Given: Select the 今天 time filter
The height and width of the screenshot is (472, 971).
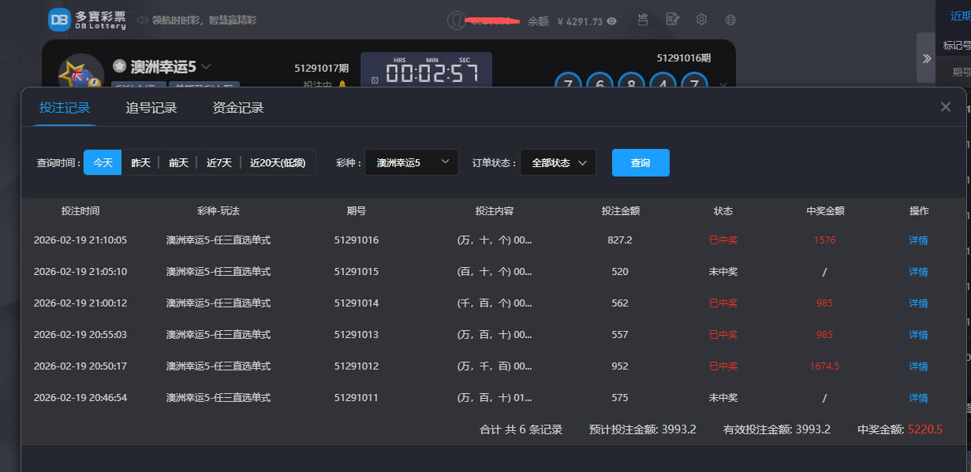Looking at the screenshot, I should pyautogui.click(x=103, y=162).
